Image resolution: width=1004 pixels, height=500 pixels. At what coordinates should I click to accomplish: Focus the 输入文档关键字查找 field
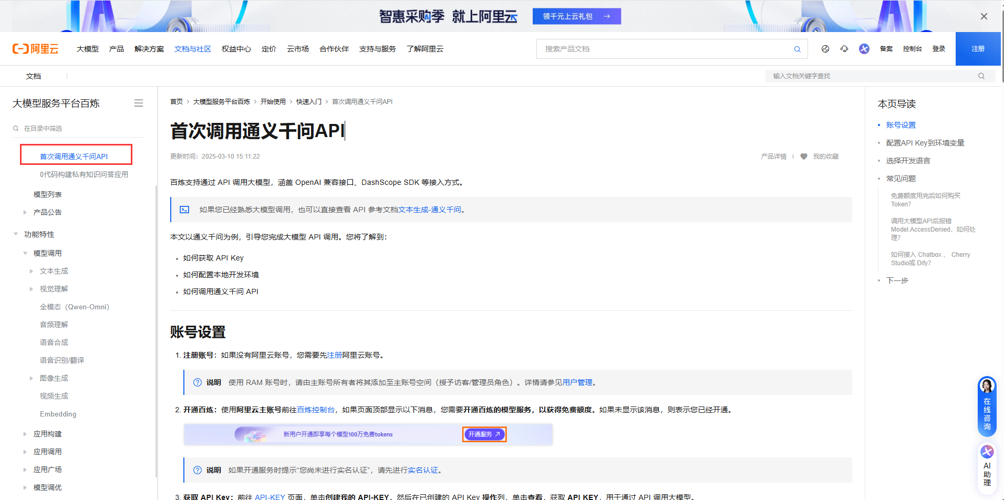(880, 76)
